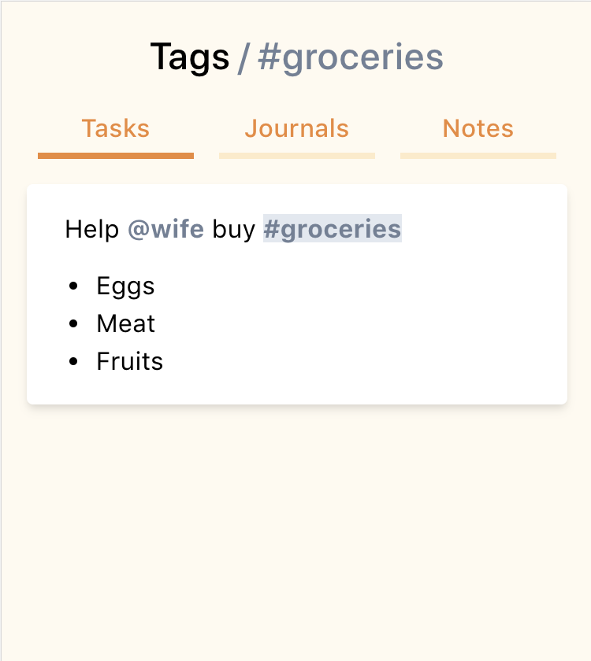The image size is (591, 661).
Task: Click the slash separator in the breadcrumb
Action: (244, 57)
